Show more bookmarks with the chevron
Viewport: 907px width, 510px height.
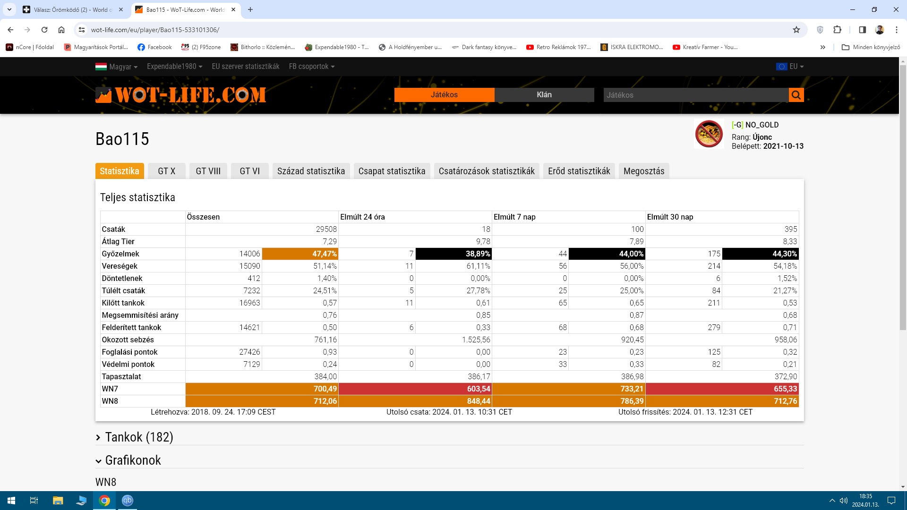pyautogui.click(x=822, y=47)
